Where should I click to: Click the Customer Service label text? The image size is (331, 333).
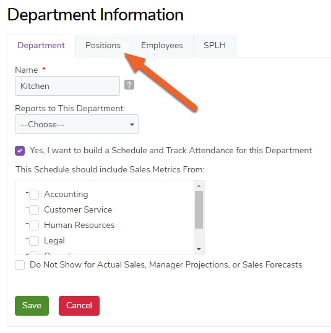(x=78, y=210)
